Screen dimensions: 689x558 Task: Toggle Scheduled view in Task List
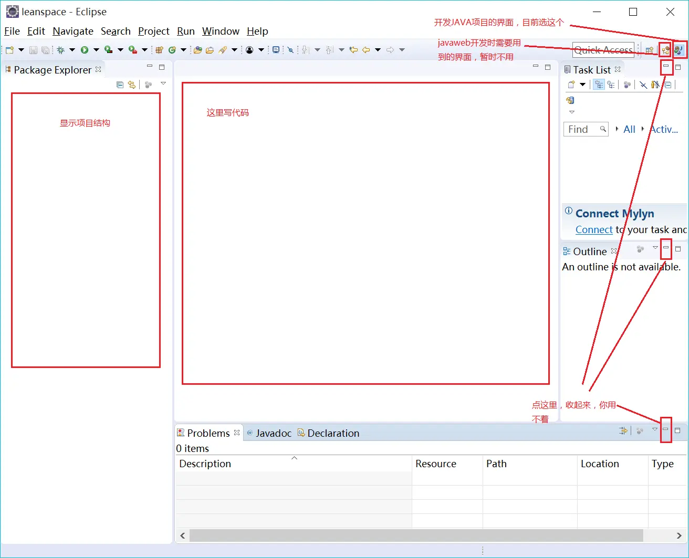pos(611,85)
